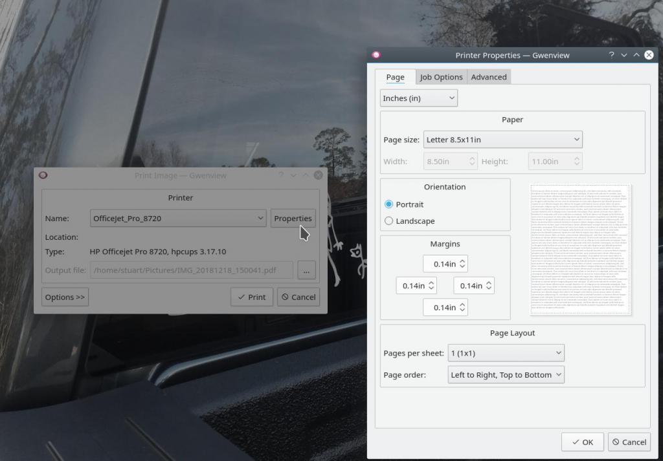663x461 pixels.
Task: Maximize the Printer Properties window
Action: [636, 55]
